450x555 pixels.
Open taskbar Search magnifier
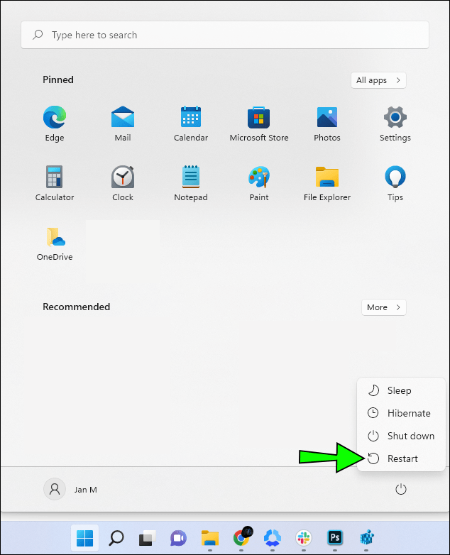click(116, 538)
